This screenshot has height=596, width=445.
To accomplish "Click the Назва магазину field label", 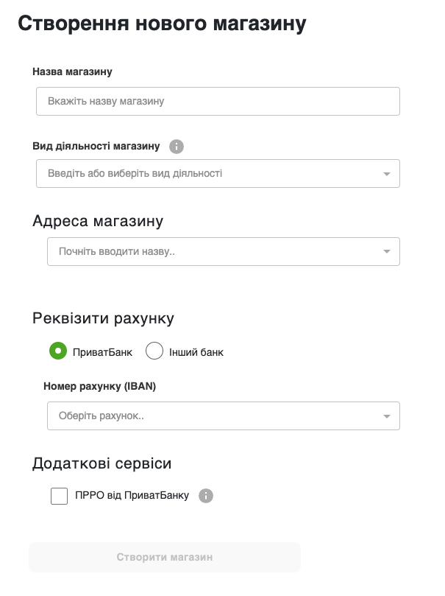I will tap(72, 71).
